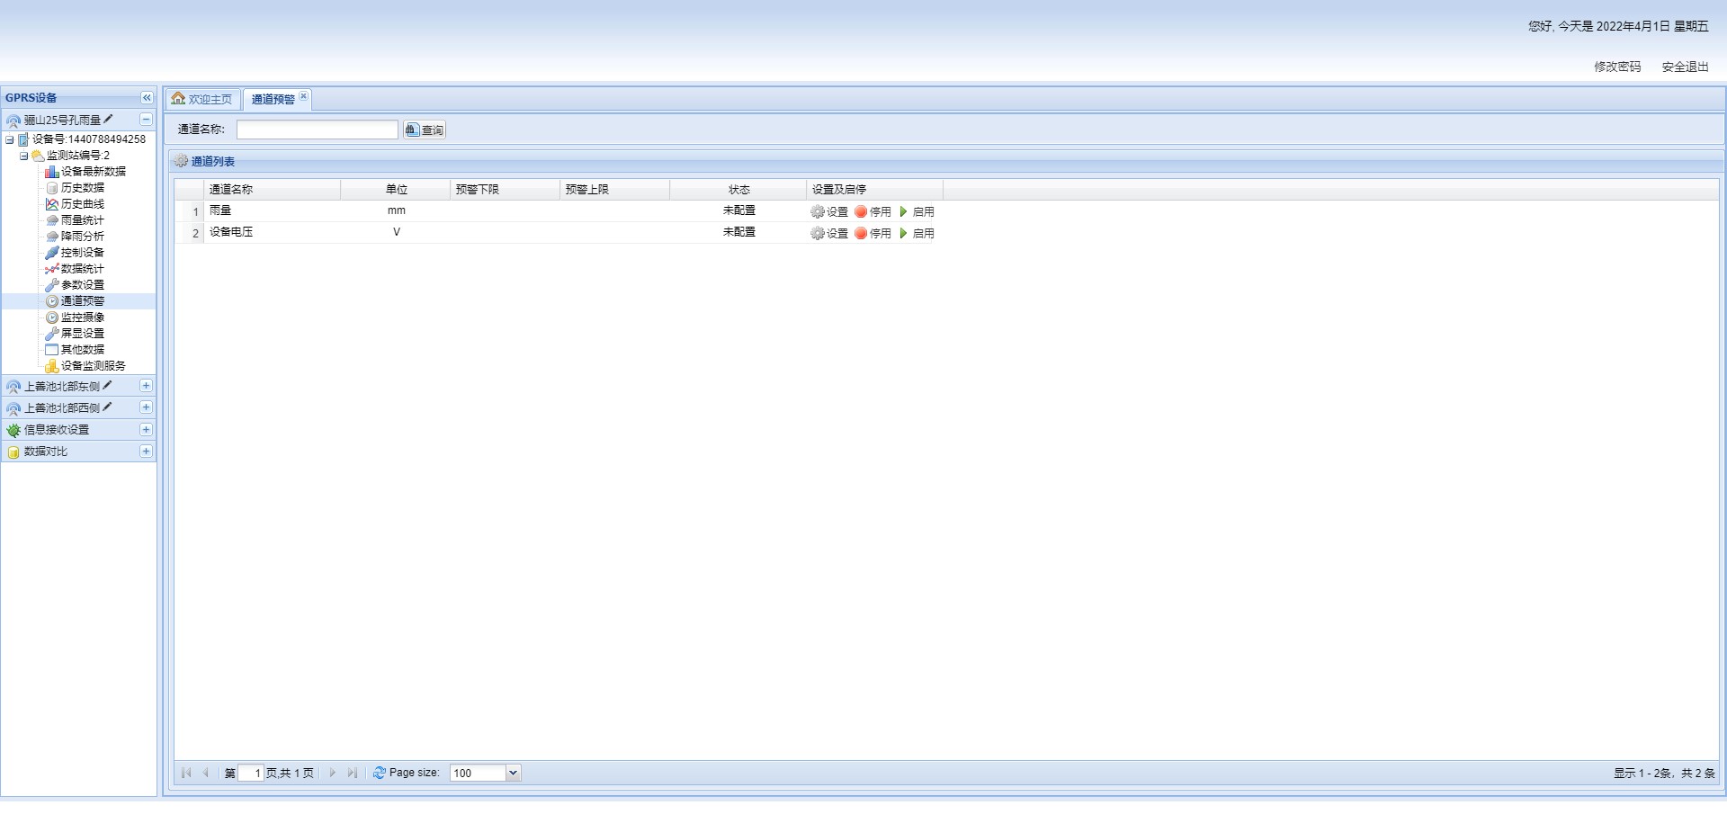Sort by the 预警下限 column header
The width and height of the screenshot is (1727, 823).
click(x=506, y=190)
